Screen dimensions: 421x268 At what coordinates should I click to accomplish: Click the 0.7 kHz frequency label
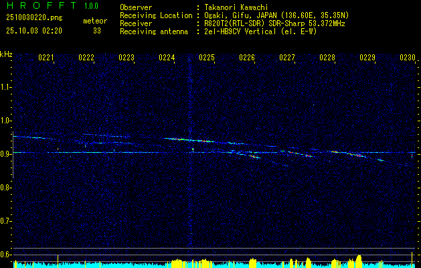5,221
